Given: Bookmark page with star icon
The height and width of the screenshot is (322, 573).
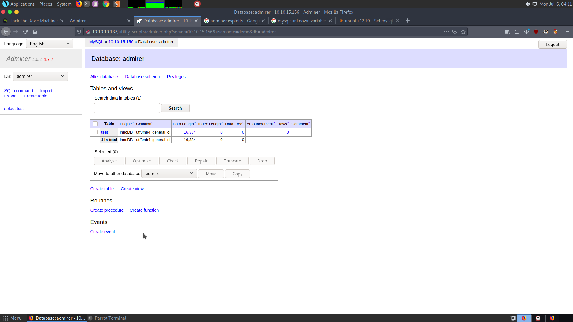Looking at the screenshot, I should pyautogui.click(x=463, y=32).
